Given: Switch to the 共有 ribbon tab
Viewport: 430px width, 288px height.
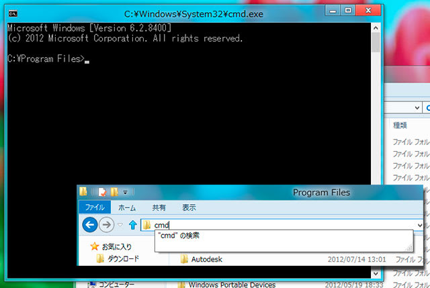Looking at the screenshot, I should coord(159,207).
